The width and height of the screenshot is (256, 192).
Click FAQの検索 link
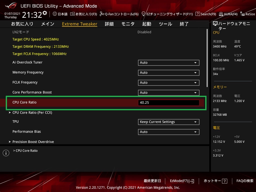pyautogui.click(x=245, y=181)
